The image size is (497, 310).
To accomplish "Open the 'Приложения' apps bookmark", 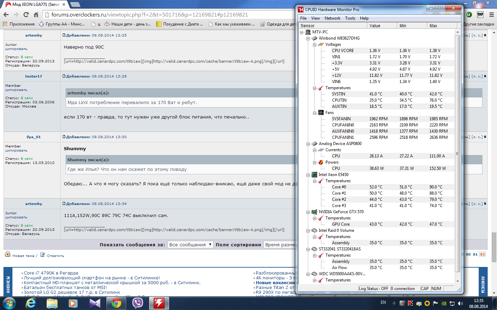I will tap(19, 24).
